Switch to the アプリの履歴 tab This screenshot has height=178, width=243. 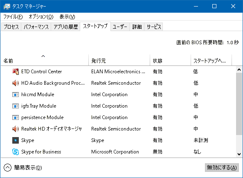tap(66, 27)
